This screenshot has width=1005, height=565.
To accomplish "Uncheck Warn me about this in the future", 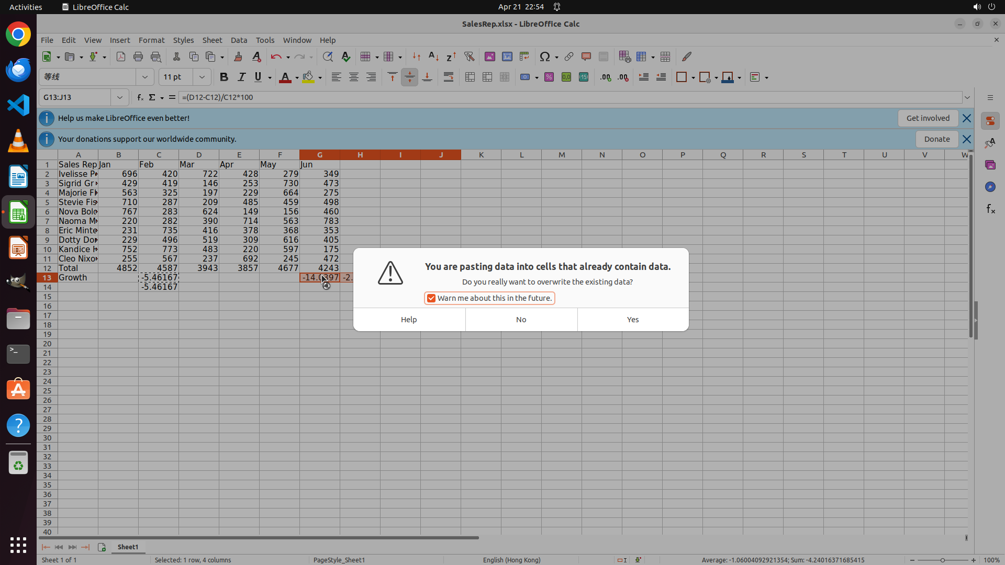I will [x=431, y=298].
